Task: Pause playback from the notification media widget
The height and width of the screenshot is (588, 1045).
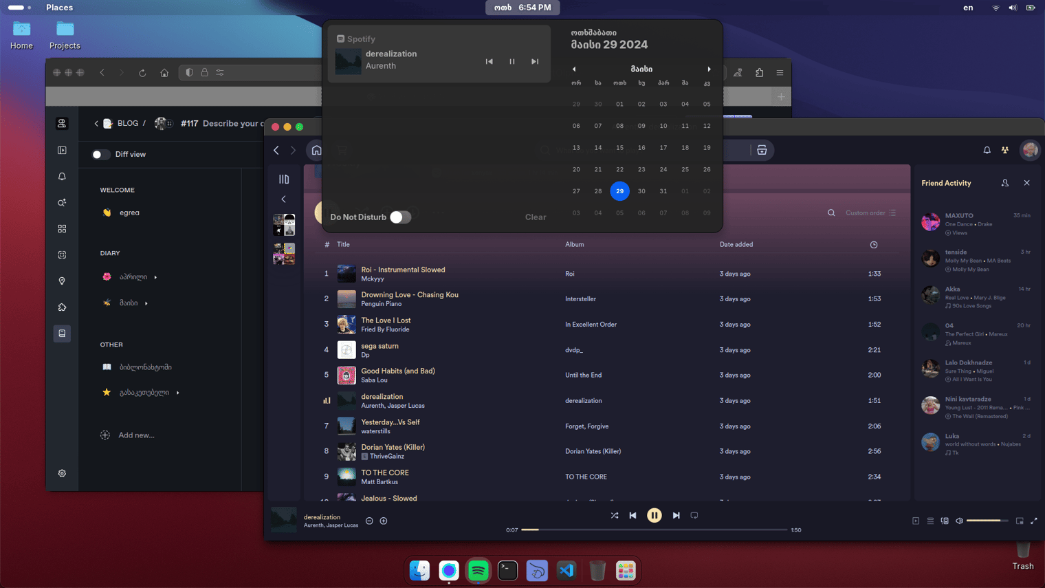Action: click(512, 61)
